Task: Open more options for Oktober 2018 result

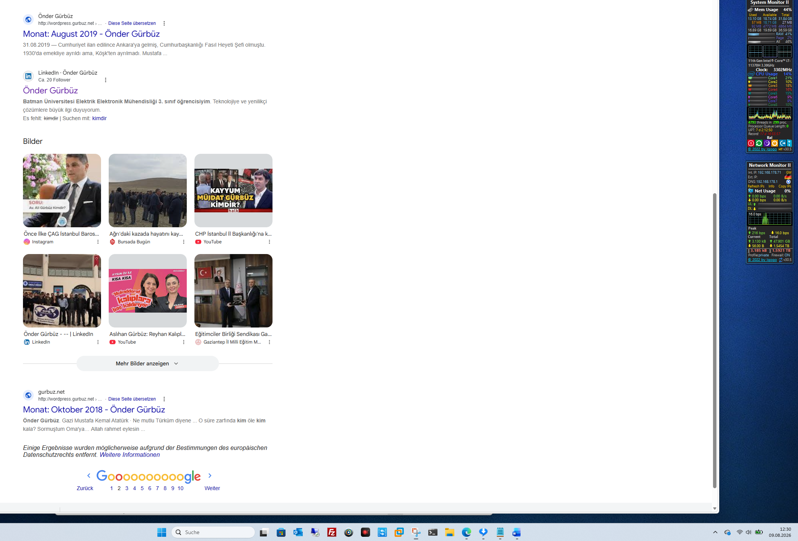Action: tap(164, 399)
